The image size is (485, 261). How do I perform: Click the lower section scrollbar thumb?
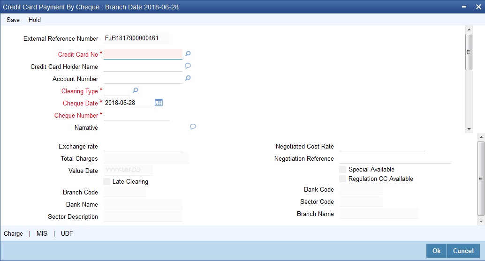point(481,178)
